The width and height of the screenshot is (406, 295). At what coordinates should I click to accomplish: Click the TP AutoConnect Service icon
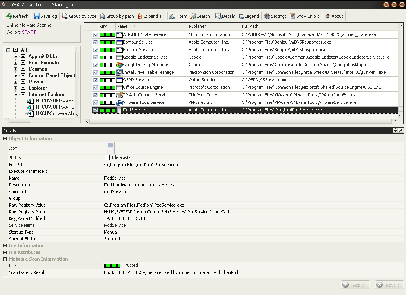click(119, 95)
